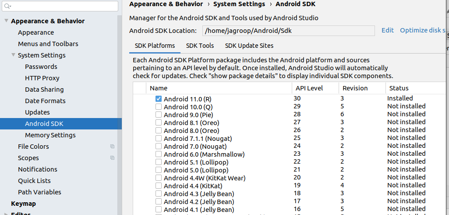The width and height of the screenshot is (449, 215).
Task: Select Passwords under System Settings
Action: 41,67
